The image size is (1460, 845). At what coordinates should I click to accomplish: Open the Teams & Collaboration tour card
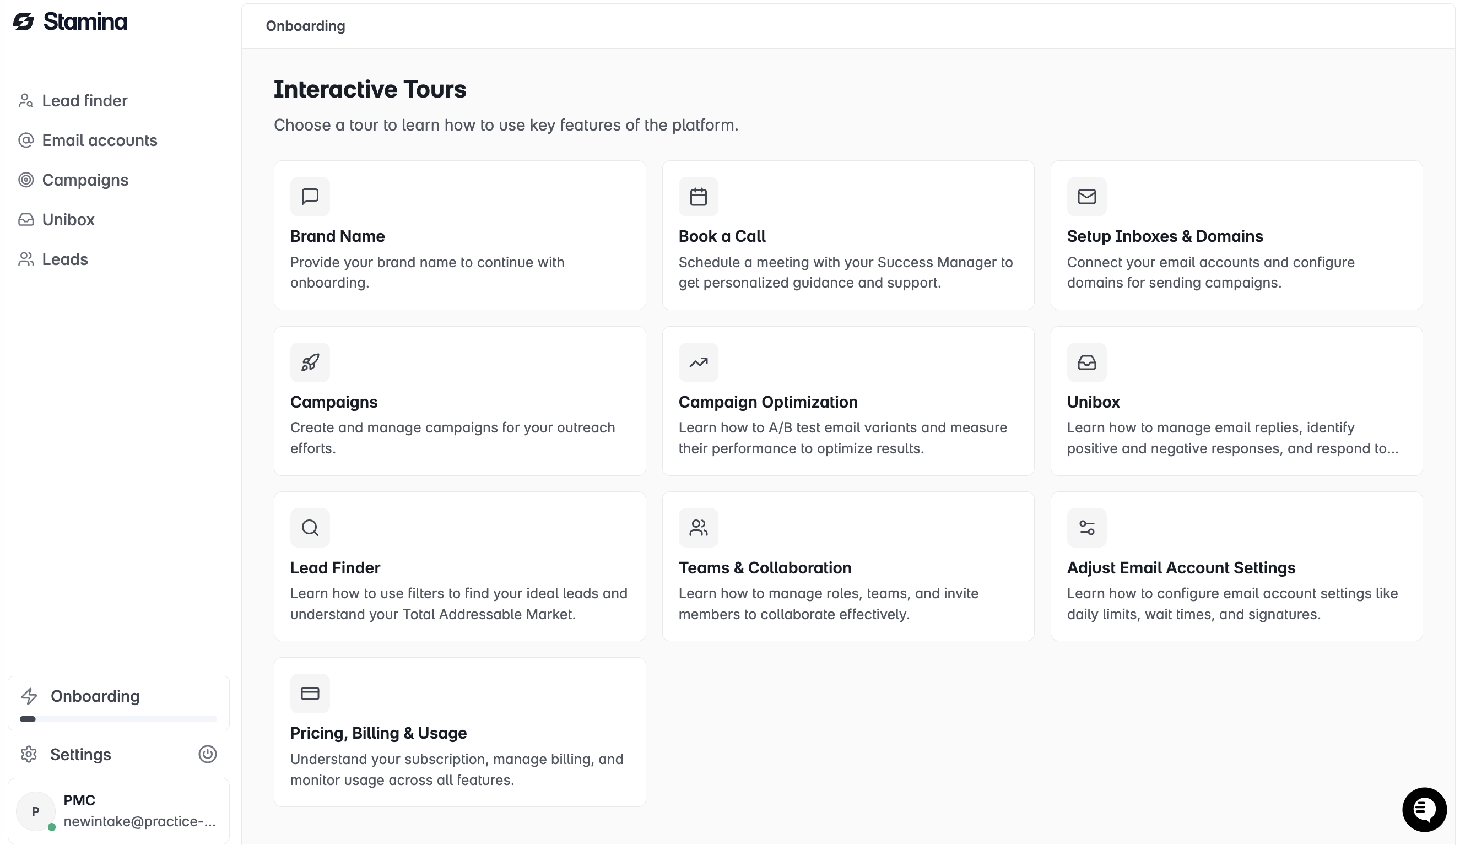(848, 566)
